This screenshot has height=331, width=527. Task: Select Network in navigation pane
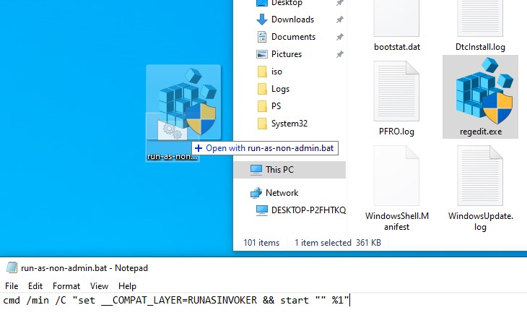click(282, 193)
